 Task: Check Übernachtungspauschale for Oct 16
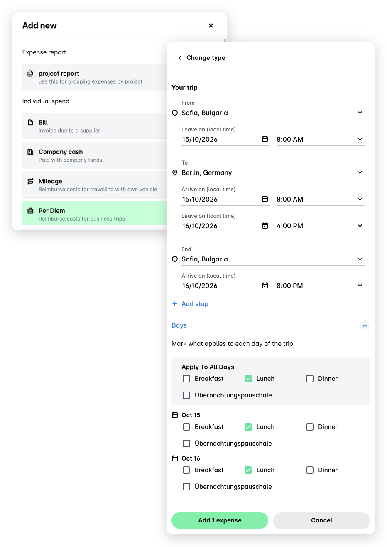coord(186,487)
